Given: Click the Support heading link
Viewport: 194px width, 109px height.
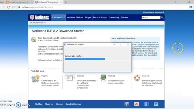Looking at the screenshot, I should (145, 76).
